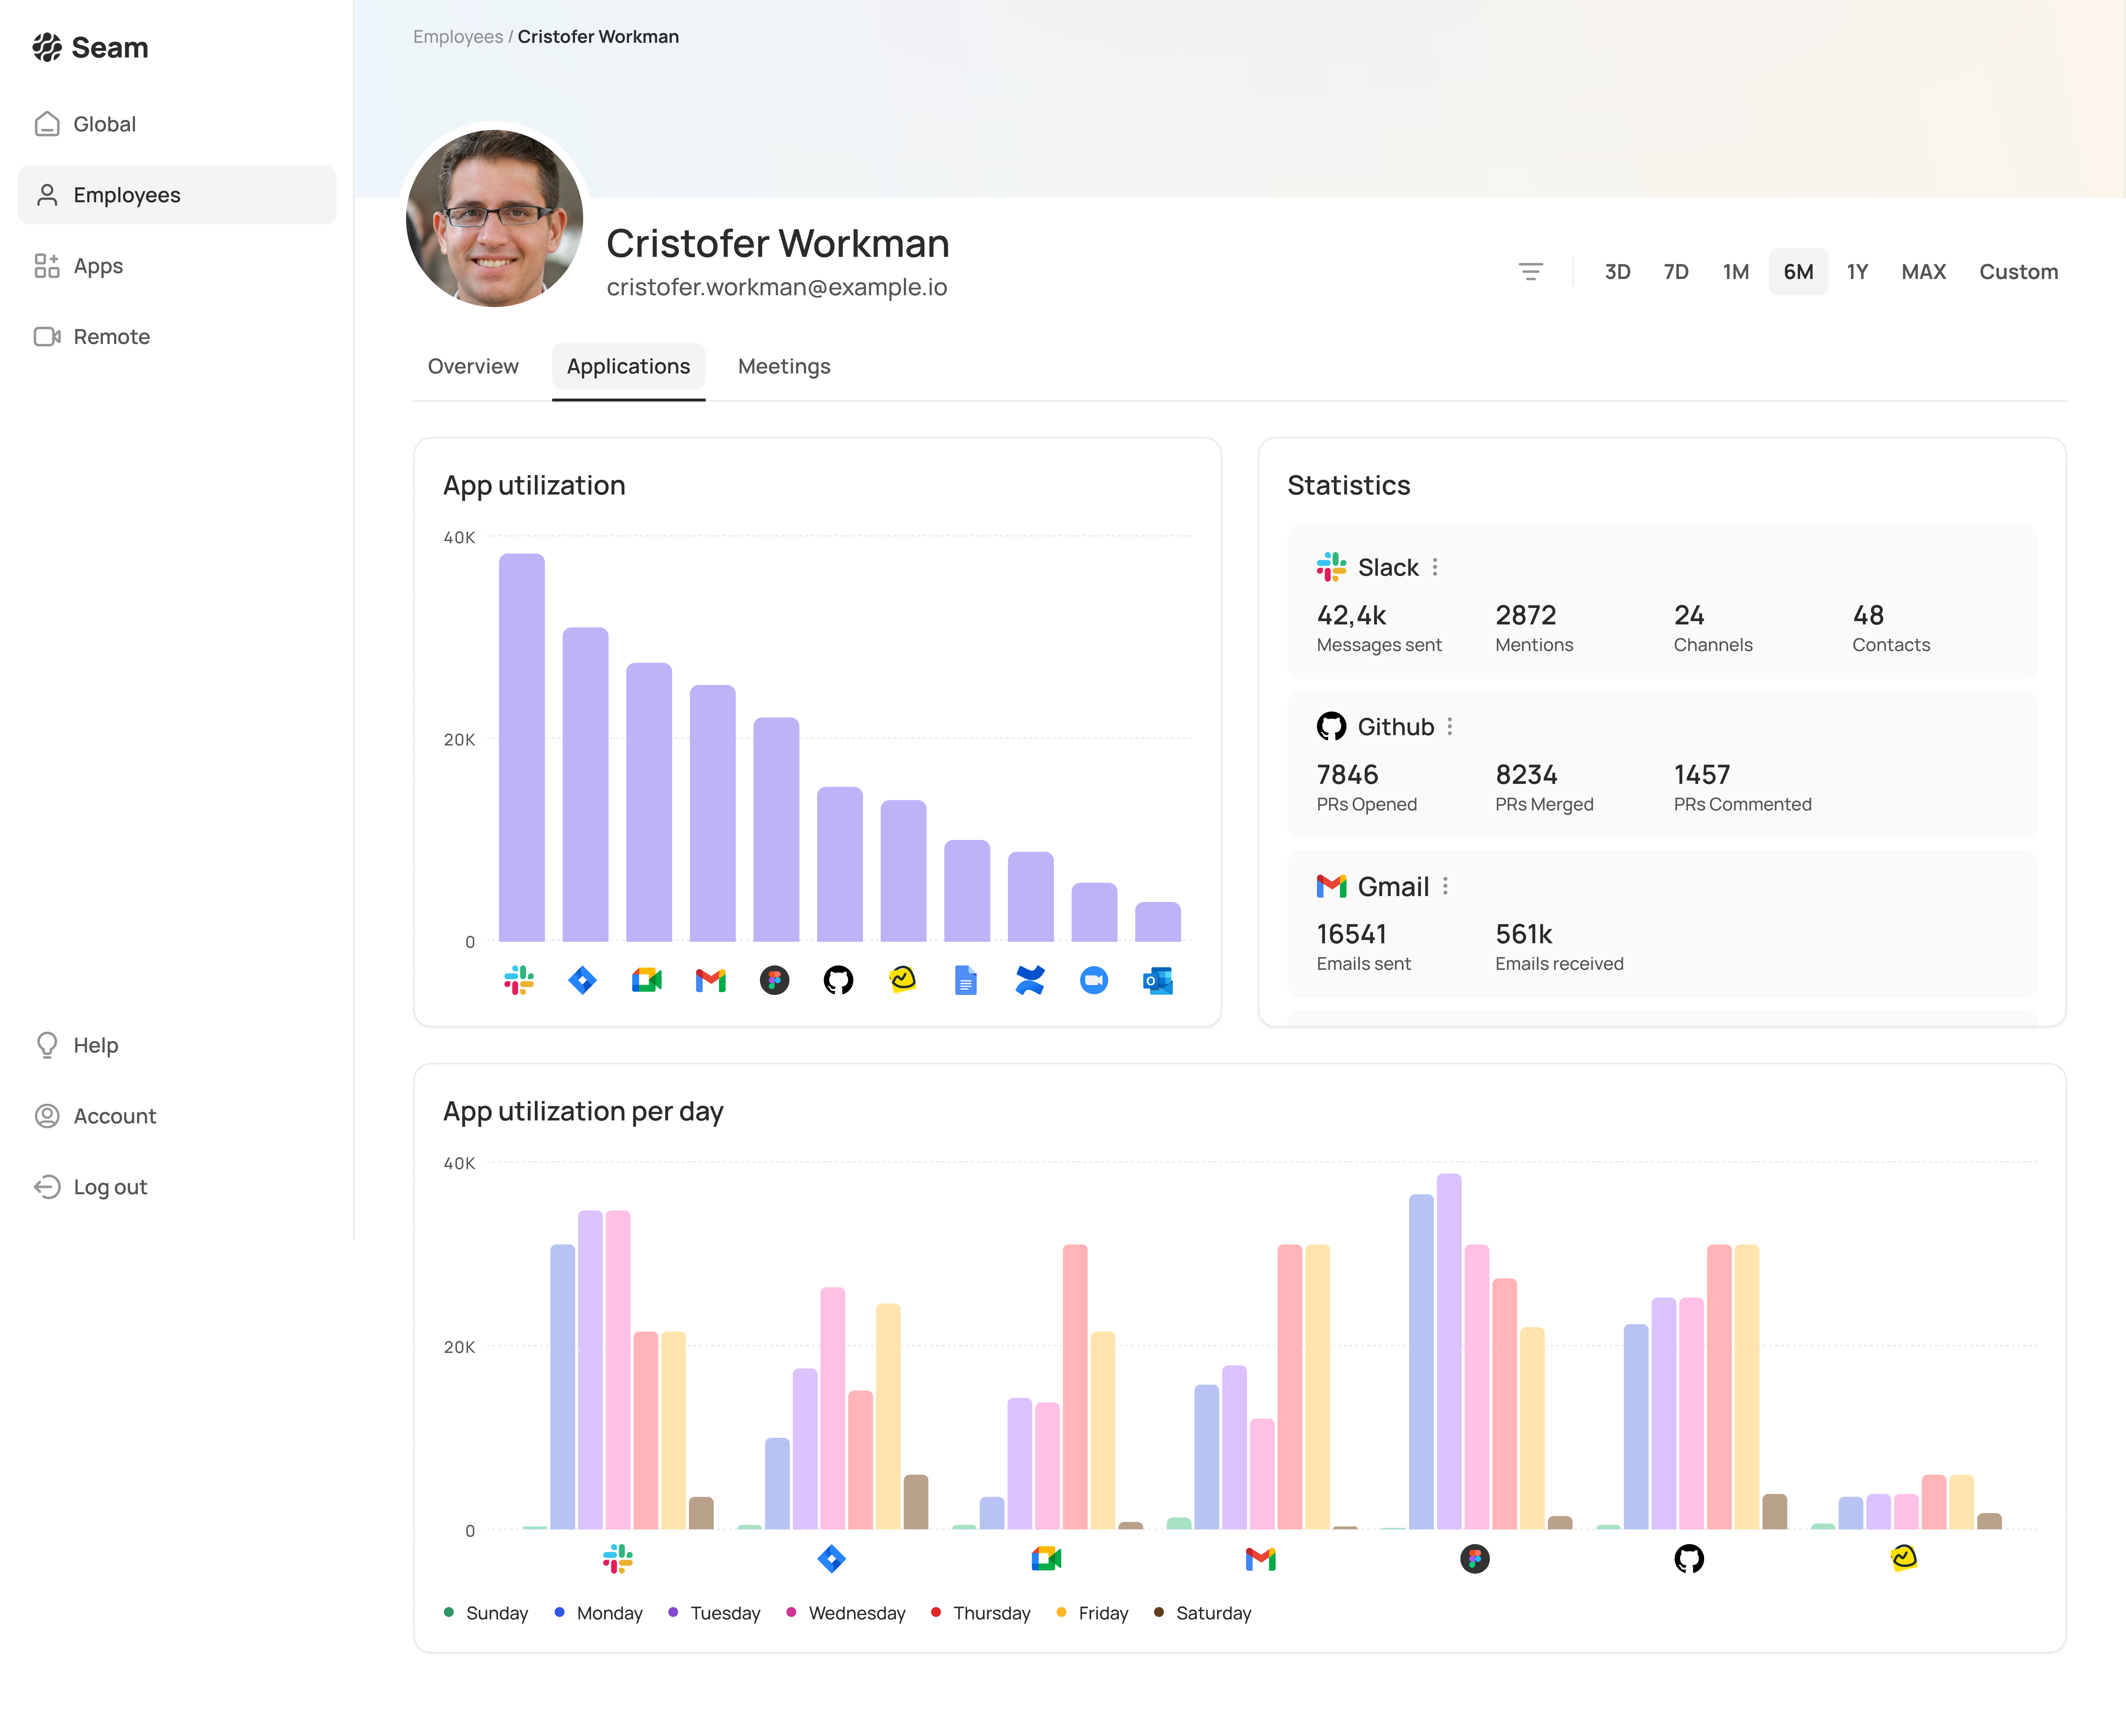Image resolution: width=2126 pixels, height=1736 pixels.
Task: Click the Zoom icon below the bar chart
Action: coord(1094,980)
